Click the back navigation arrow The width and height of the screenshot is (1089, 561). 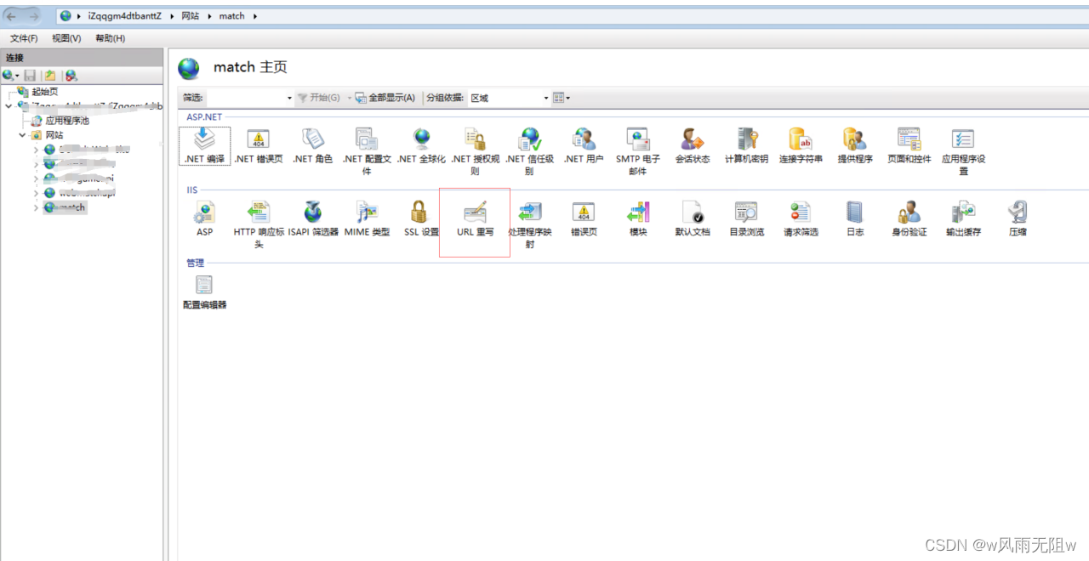point(12,15)
